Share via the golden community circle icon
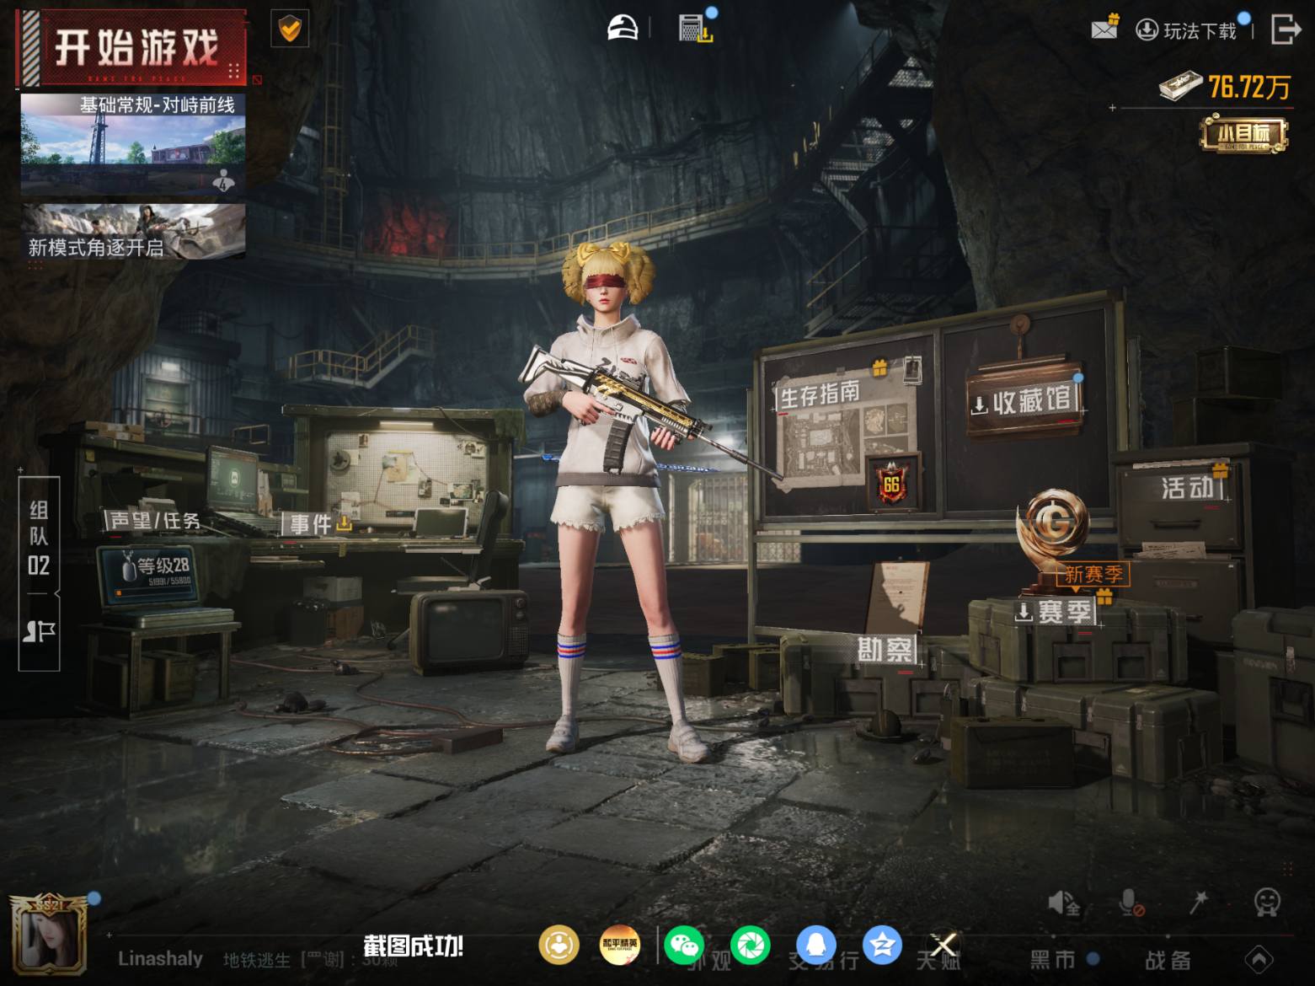Image resolution: width=1315 pixels, height=986 pixels. coord(559,946)
